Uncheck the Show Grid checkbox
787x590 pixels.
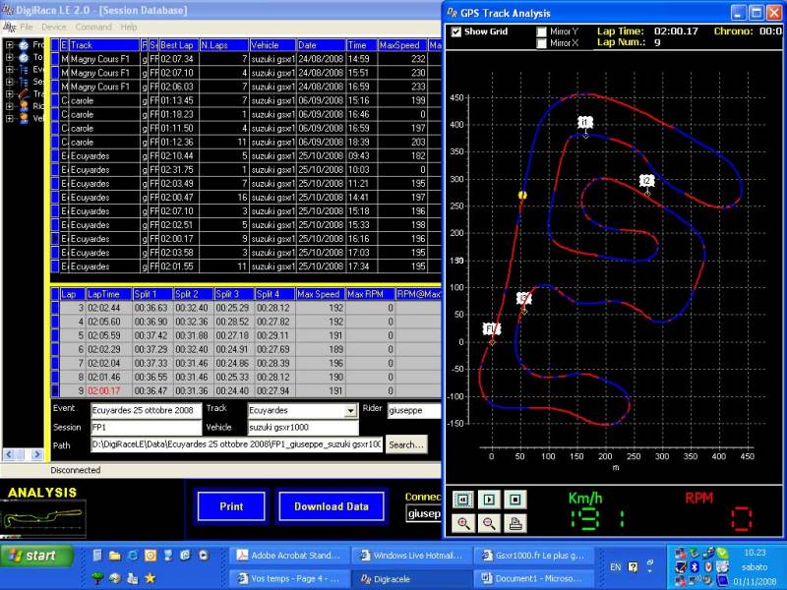pyautogui.click(x=455, y=31)
